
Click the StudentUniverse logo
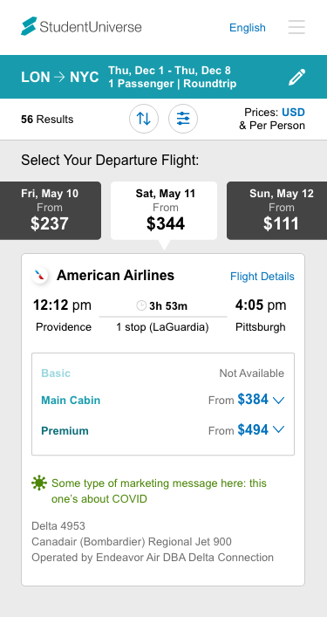81,26
